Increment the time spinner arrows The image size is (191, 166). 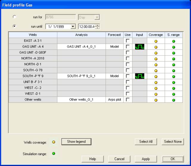(x=97, y=25)
